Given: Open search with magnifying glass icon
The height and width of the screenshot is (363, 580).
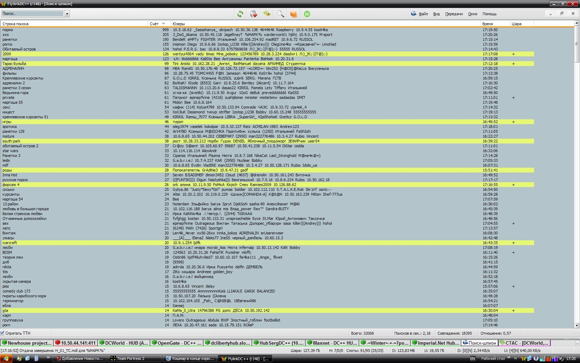Looking at the screenshot, I should (x=280, y=14).
